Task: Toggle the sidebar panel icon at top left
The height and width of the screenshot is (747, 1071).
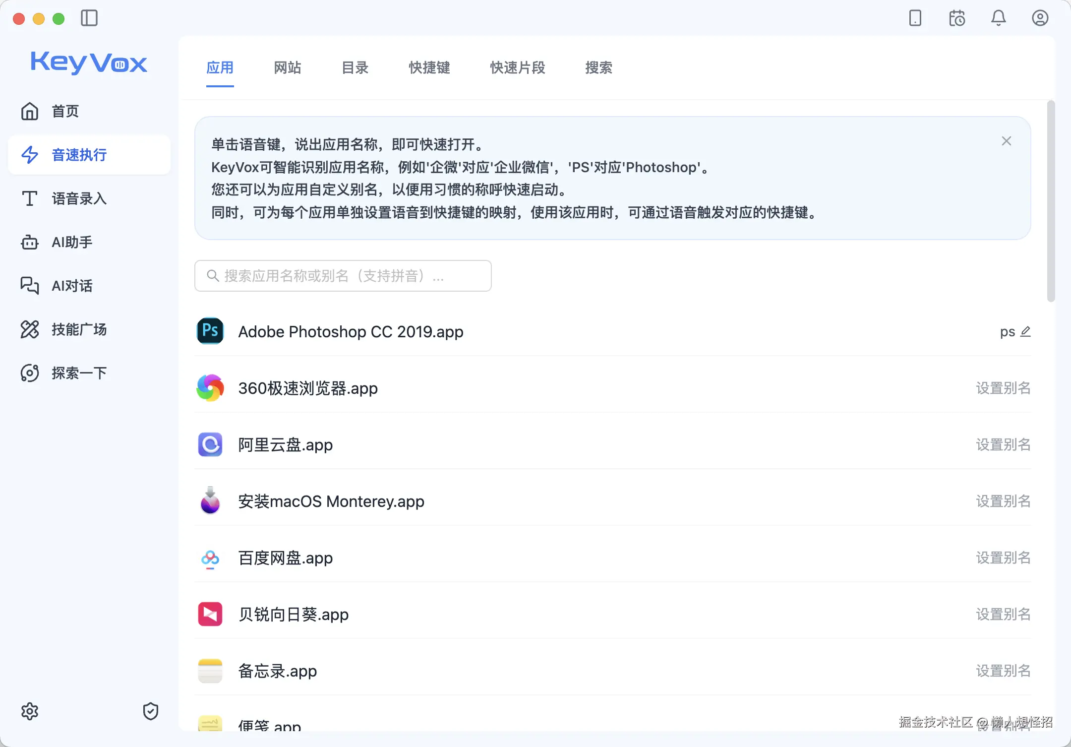Action: (89, 18)
